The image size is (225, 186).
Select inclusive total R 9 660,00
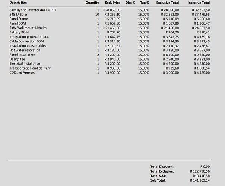(x=202, y=55)
